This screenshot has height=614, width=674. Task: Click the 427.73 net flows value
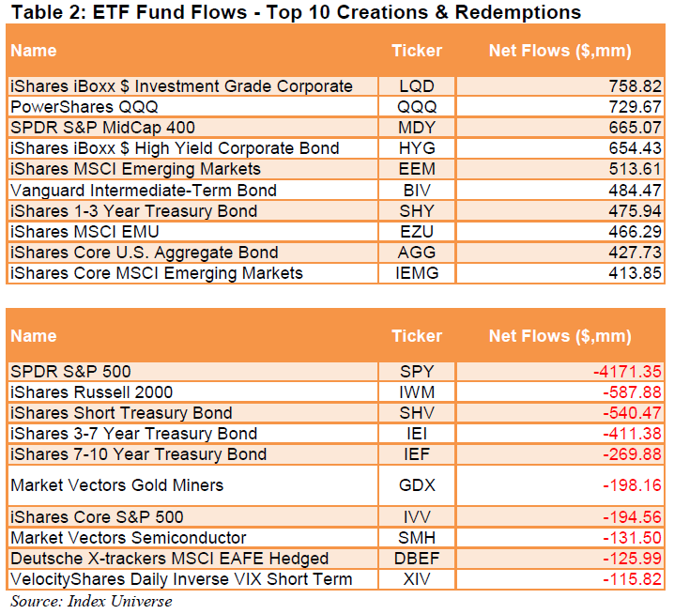click(636, 253)
